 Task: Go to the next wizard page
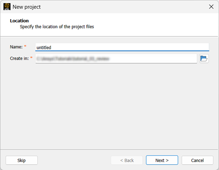(162, 160)
